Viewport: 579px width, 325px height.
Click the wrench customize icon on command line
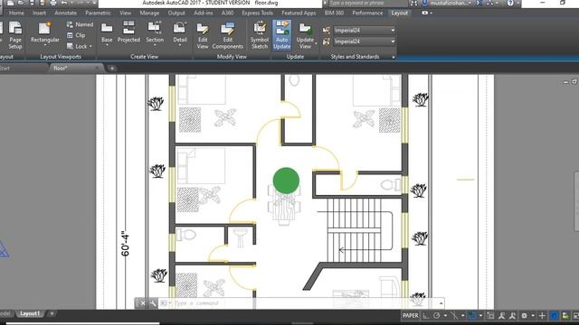click(153, 303)
